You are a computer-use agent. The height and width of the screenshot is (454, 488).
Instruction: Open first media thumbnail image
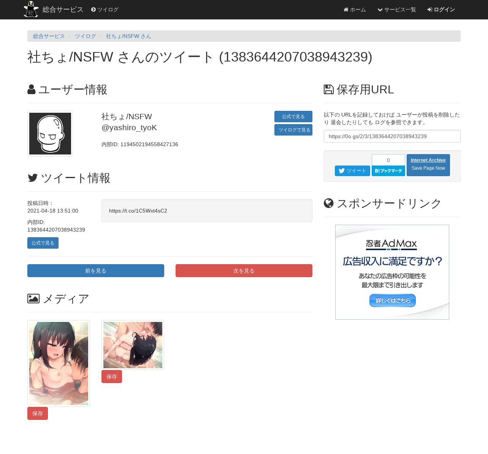point(59,363)
